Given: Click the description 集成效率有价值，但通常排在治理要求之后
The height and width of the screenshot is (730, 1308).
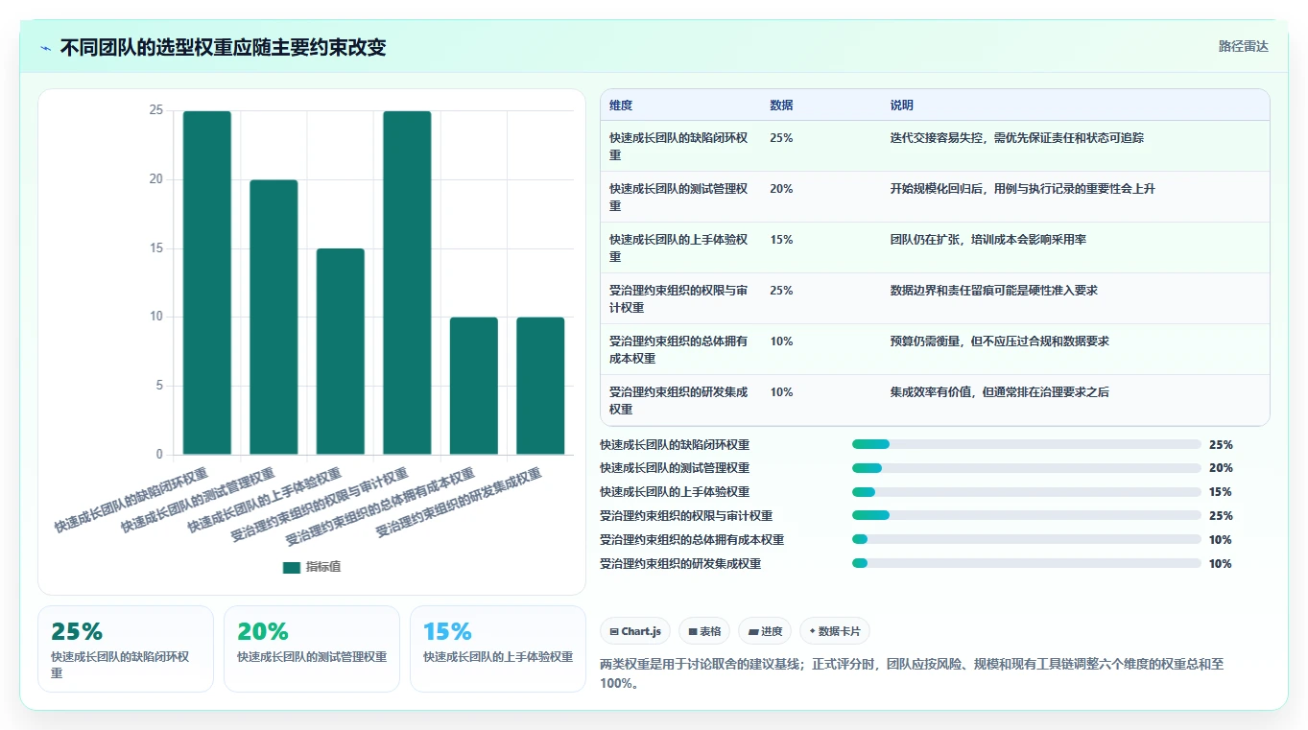Looking at the screenshot, I should point(1000,392).
